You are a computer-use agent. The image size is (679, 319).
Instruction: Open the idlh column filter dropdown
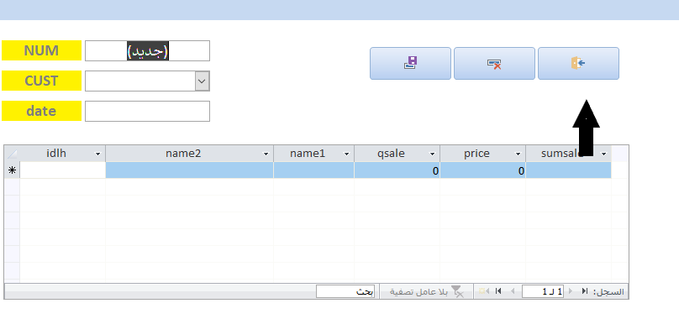pos(97,154)
